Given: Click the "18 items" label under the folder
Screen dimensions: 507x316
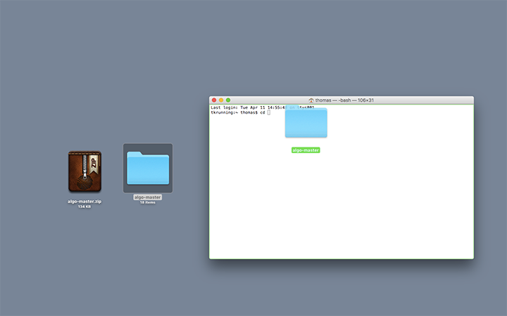Looking at the screenshot, I should coord(148,202).
